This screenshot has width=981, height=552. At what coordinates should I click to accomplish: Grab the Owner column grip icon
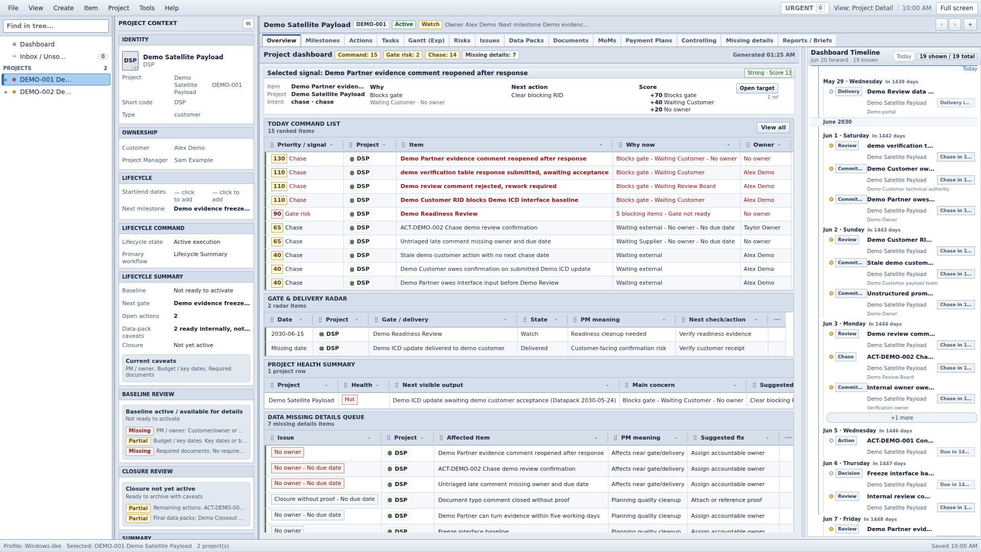[748, 145]
